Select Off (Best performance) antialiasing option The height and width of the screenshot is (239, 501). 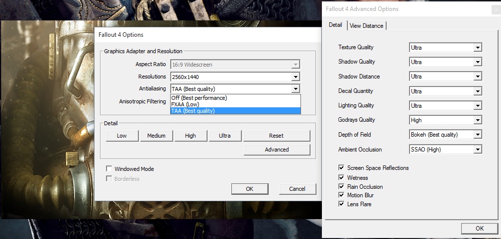click(x=235, y=98)
